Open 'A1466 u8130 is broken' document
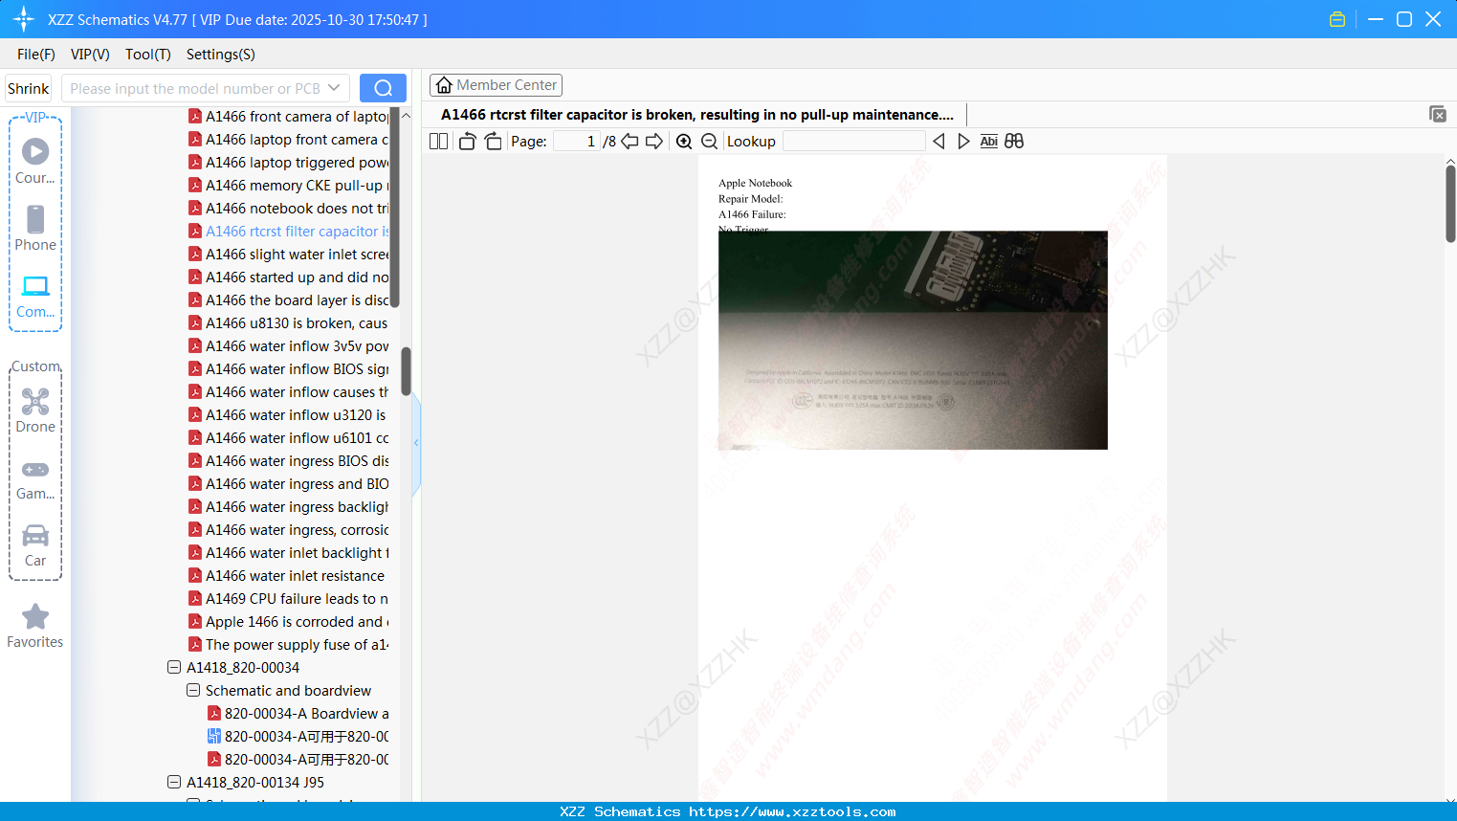Image resolution: width=1457 pixels, height=821 pixels. pyautogui.click(x=289, y=322)
